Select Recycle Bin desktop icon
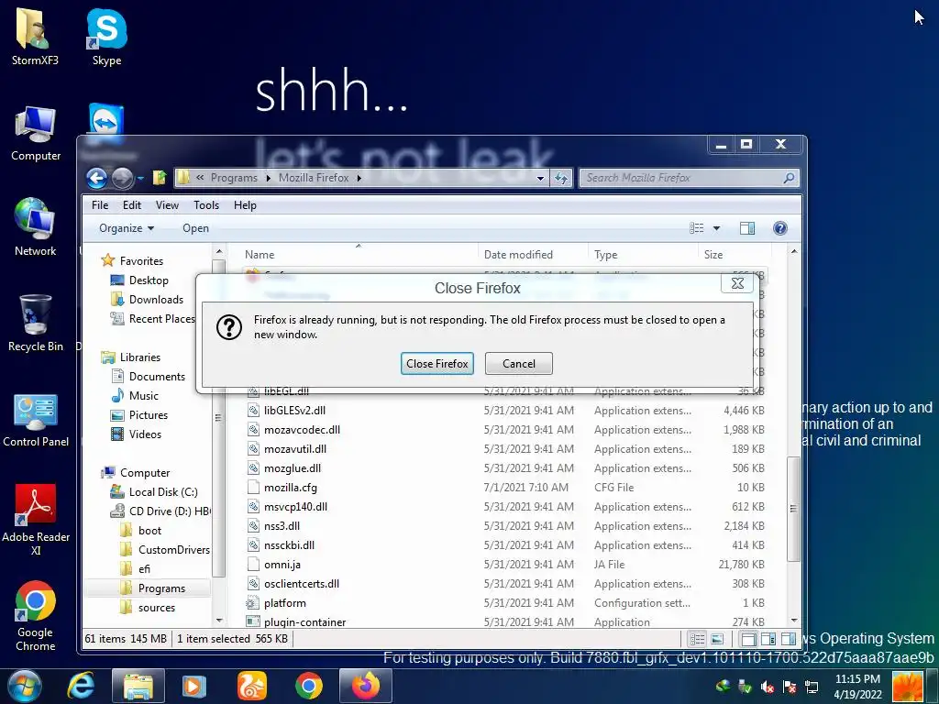The height and width of the screenshot is (704, 939). click(x=36, y=322)
